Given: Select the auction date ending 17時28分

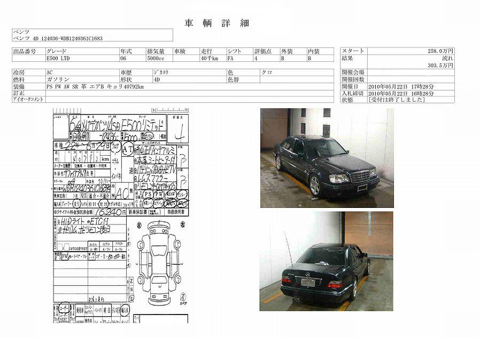Looking at the screenshot, I should click(x=401, y=87).
